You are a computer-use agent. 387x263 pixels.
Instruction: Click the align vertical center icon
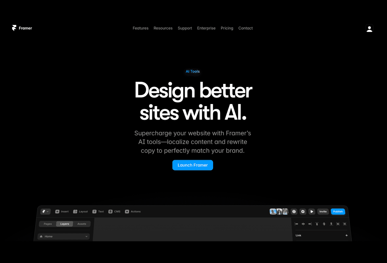coord(324,224)
